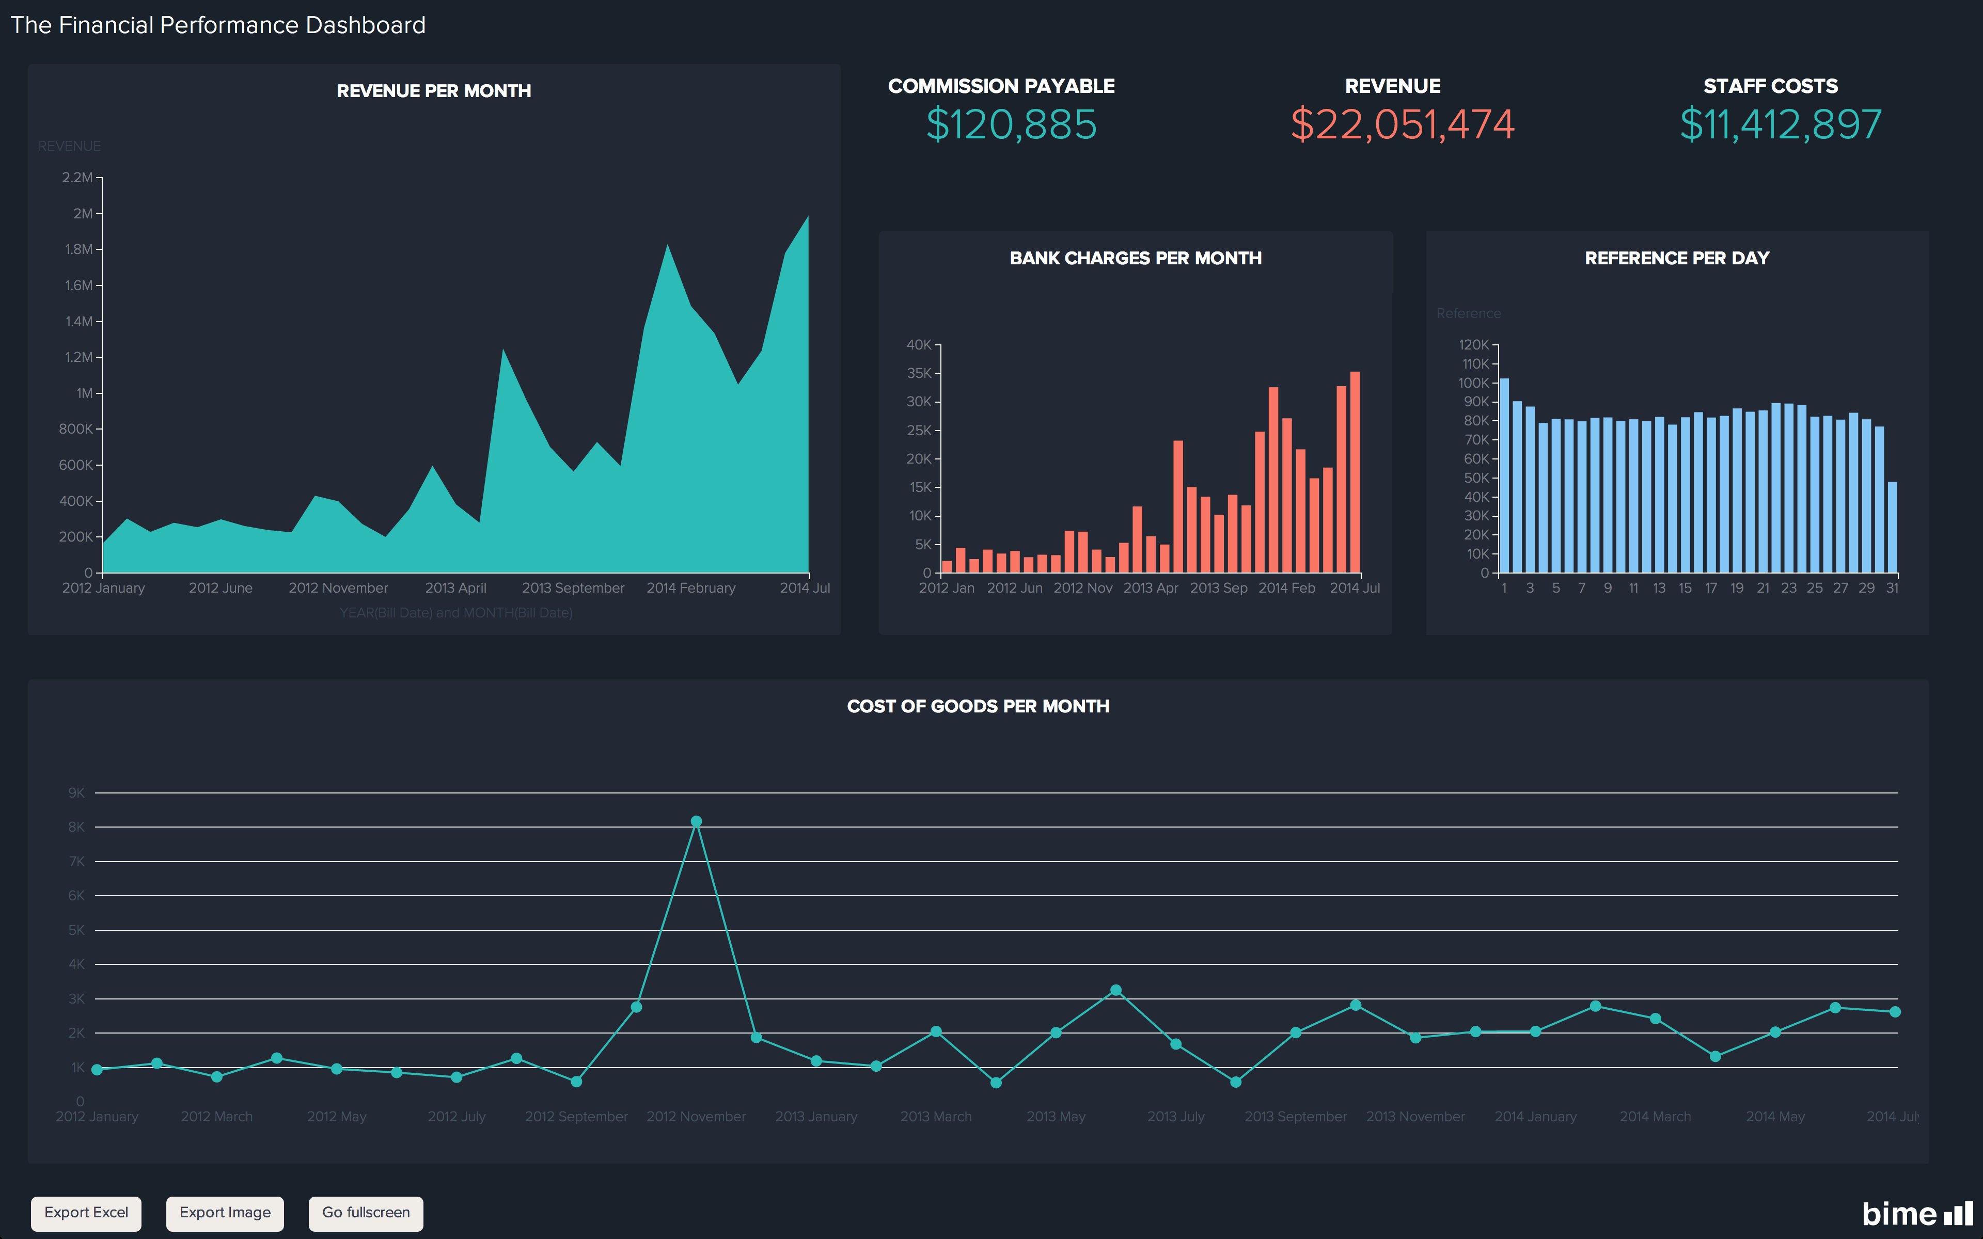This screenshot has width=1983, height=1239.
Task: Select the 2012 November peak data point
Action: click(697, 821)
